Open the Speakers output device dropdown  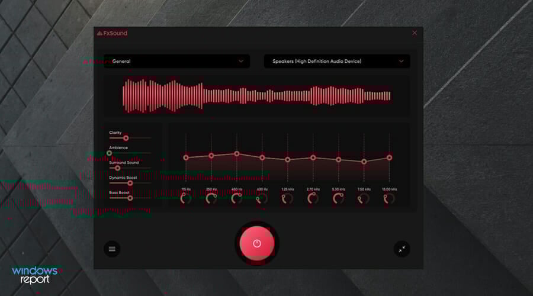(x=336, y=61)
